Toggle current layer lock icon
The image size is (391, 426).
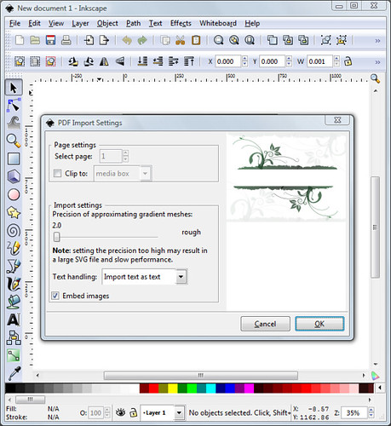click(x=133, y=412)
